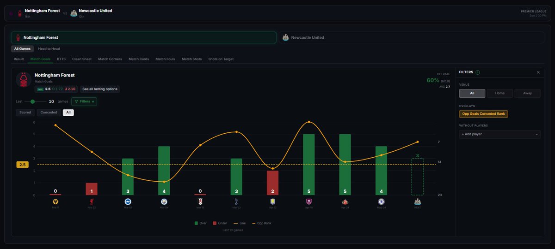The width and height of the screenshot is (555, 249).
Task: Switch to All Games view
Action: pyautogui.click(x=23, y=48)
